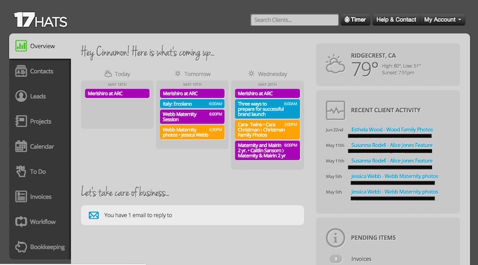Screen dimensions: 478x265
Task: Open the Italy: Ercolano event
Action: [x=192, y=104]
